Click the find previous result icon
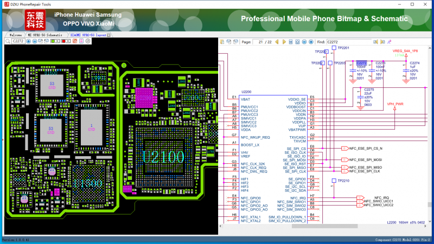The width and height of the screenshot is (434, 244). [x=375, y=41]
